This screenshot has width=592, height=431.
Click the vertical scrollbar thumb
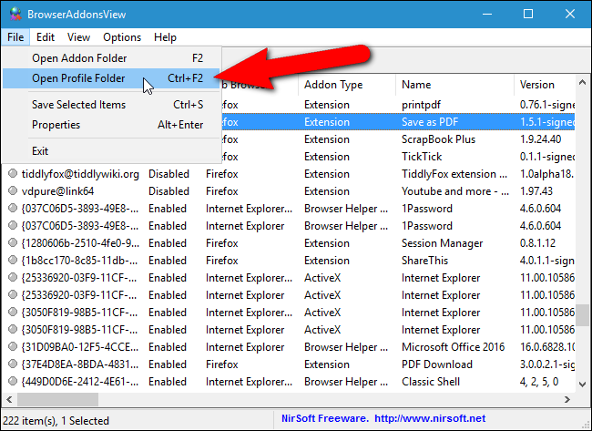point(582,315)
